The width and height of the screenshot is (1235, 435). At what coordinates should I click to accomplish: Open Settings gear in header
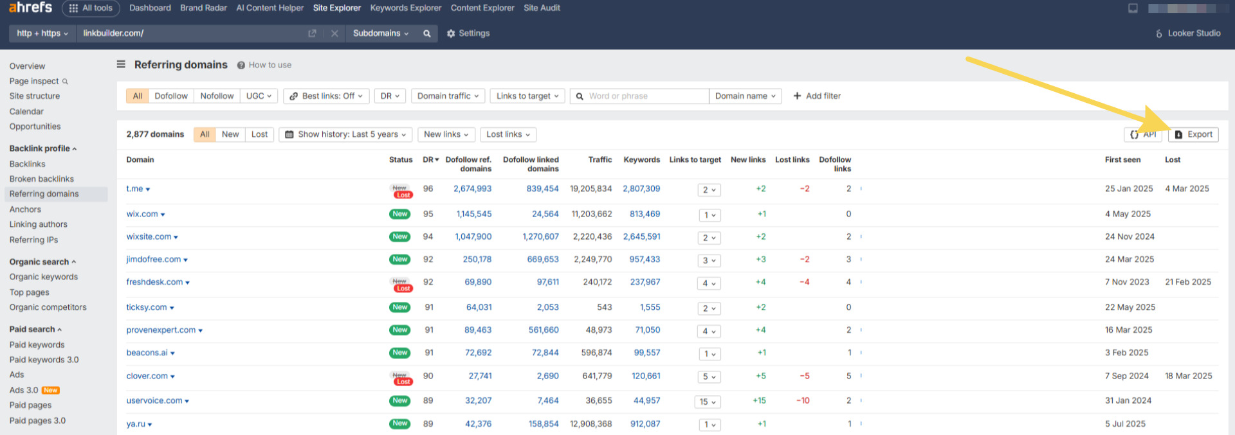pyautogui.click(x=468, y=33)
